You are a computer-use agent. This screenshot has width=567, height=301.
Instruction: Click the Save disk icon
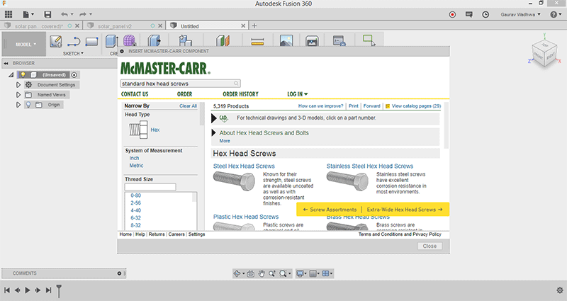coord(47,14)
